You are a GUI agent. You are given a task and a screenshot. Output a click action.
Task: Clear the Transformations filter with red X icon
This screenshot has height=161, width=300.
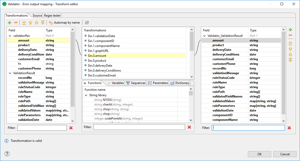(x=189, y=127)
